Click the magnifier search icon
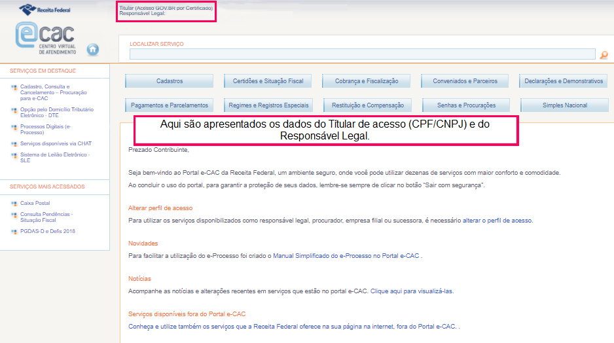614x343 pixels. [604, 55]
